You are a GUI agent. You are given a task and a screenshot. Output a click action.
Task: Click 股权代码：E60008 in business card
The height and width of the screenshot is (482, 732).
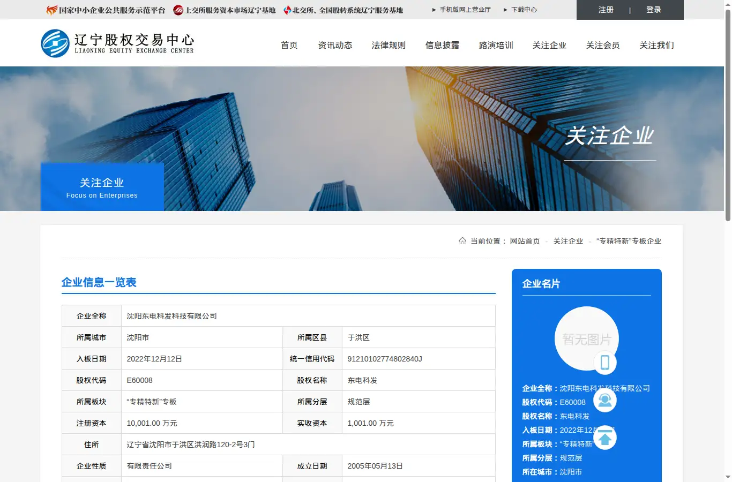554,402
